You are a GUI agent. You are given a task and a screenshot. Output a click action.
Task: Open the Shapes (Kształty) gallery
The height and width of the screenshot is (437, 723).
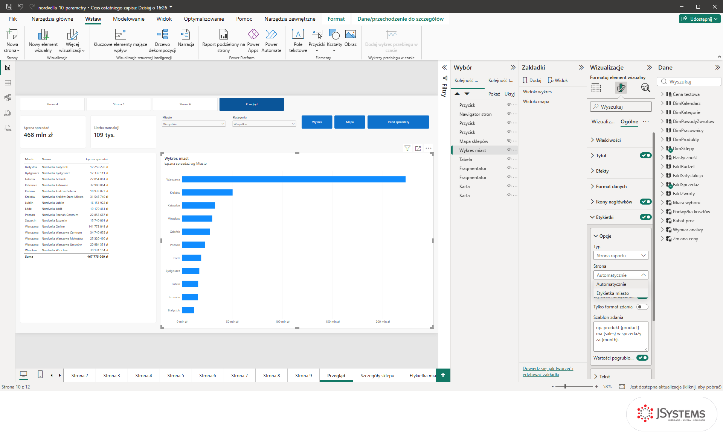334,41
